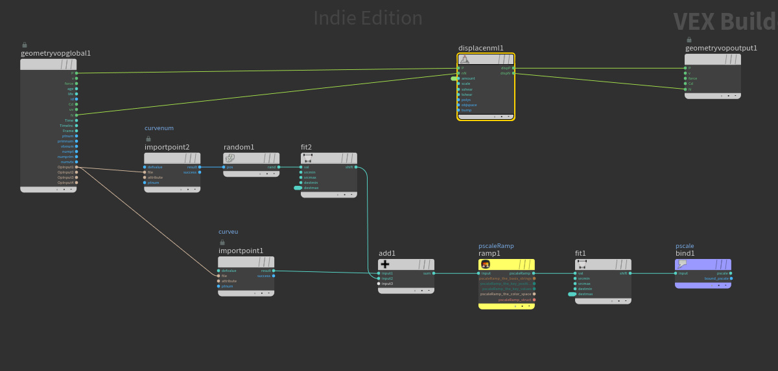Click dispN output on displacenml1
778x371 pixels.
(x=513, y=73)
